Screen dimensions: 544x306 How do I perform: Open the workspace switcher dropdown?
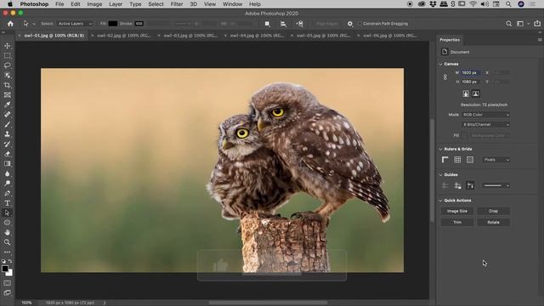tap(523, 24)
